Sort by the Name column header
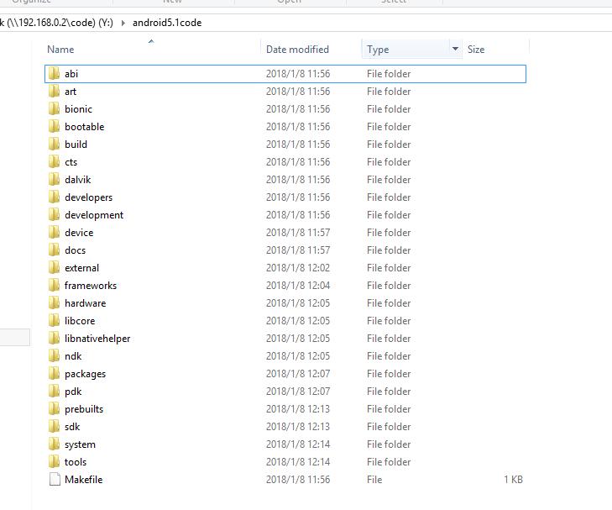612x510 pixels. 60,50
